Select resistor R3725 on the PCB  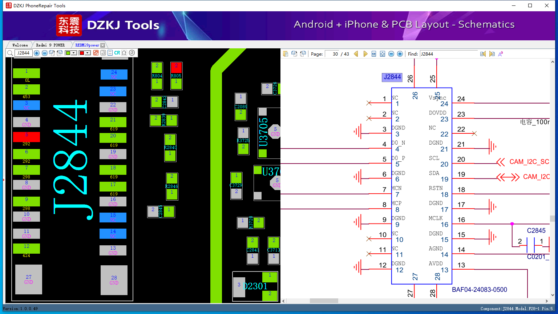click(x=243, y=141)
